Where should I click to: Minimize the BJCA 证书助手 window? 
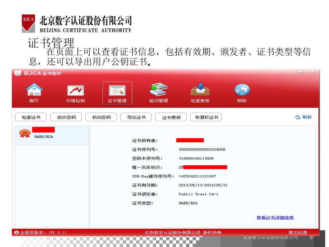pyautogui.click(x=300, y=72)
